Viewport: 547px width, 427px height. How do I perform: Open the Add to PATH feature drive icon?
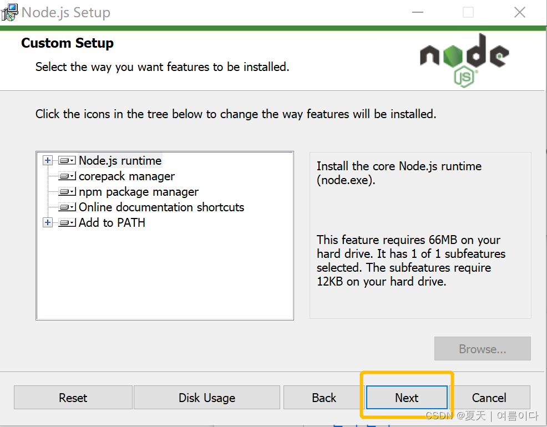[x=67, y=223]
